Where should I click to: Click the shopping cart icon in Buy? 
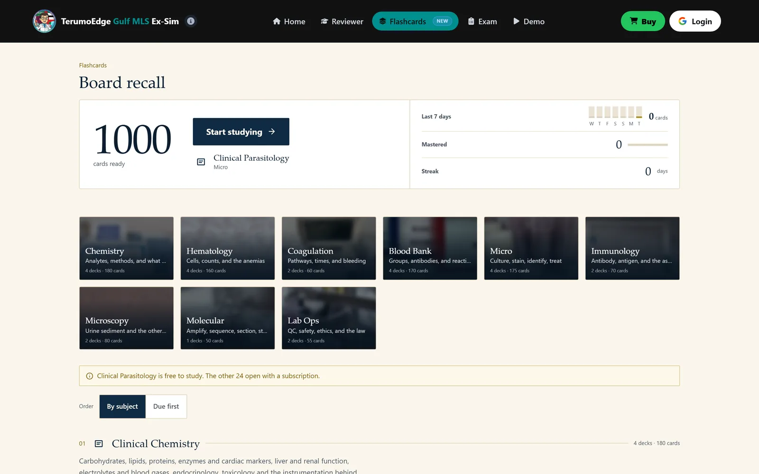634,21
